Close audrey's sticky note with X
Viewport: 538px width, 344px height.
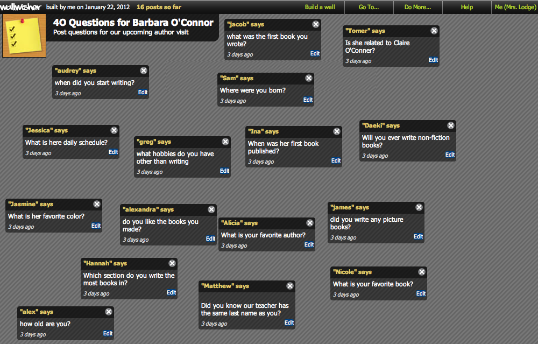point(144,71)
